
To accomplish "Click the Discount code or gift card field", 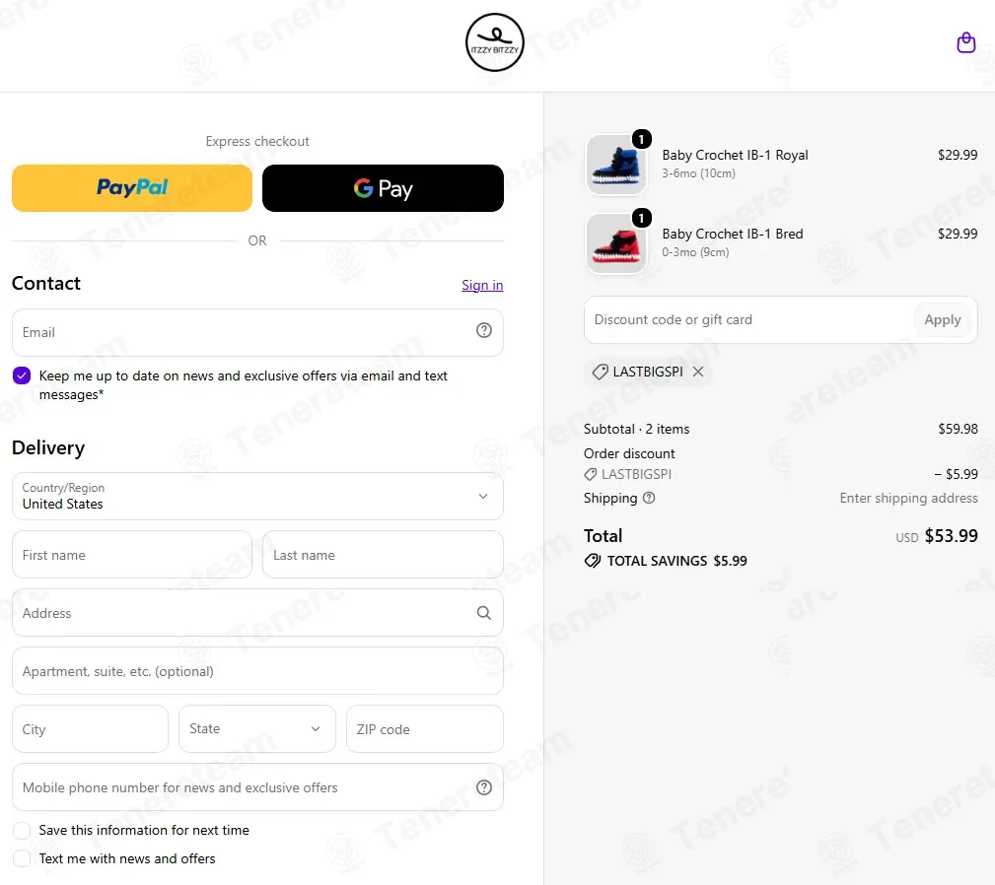I will [x=748, y=320].
